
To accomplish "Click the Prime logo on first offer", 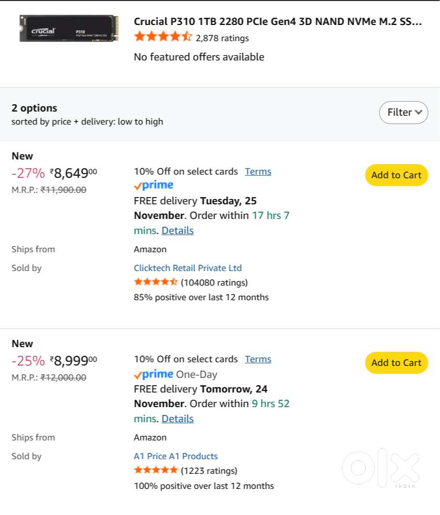I will 153,186.
